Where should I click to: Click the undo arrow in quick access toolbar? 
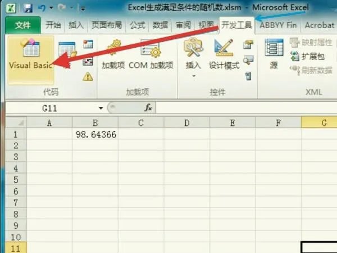pos(42,9)
